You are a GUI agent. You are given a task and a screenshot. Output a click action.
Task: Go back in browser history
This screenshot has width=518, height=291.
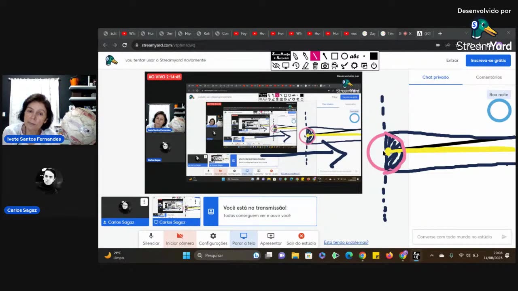[x=105, y=45]
